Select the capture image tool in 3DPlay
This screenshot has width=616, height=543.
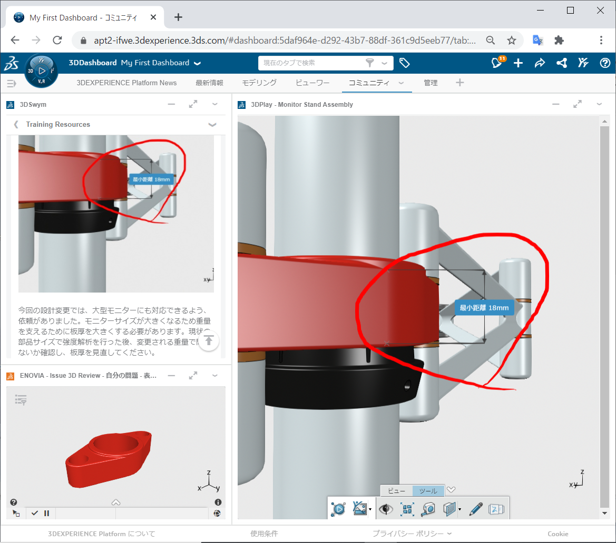359,508
